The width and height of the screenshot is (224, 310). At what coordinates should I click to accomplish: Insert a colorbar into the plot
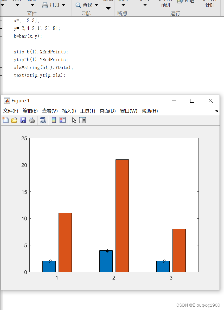(54, 120)
